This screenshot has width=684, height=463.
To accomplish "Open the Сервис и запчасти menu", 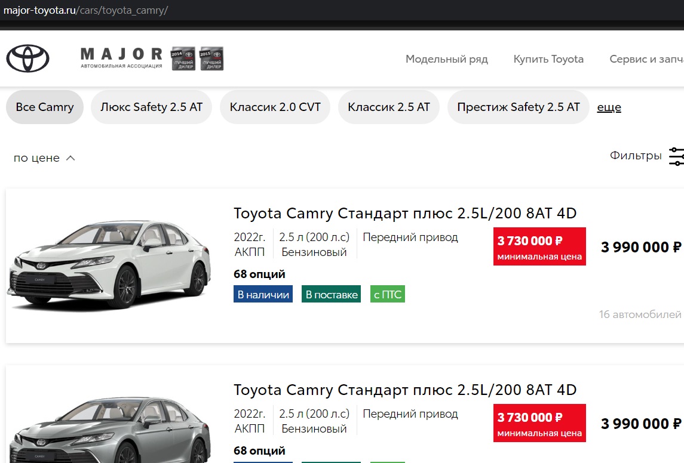I will (x=646, y=59).
